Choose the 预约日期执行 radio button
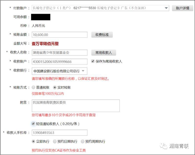This screenshot has width=195, height=155. point(55,142)
